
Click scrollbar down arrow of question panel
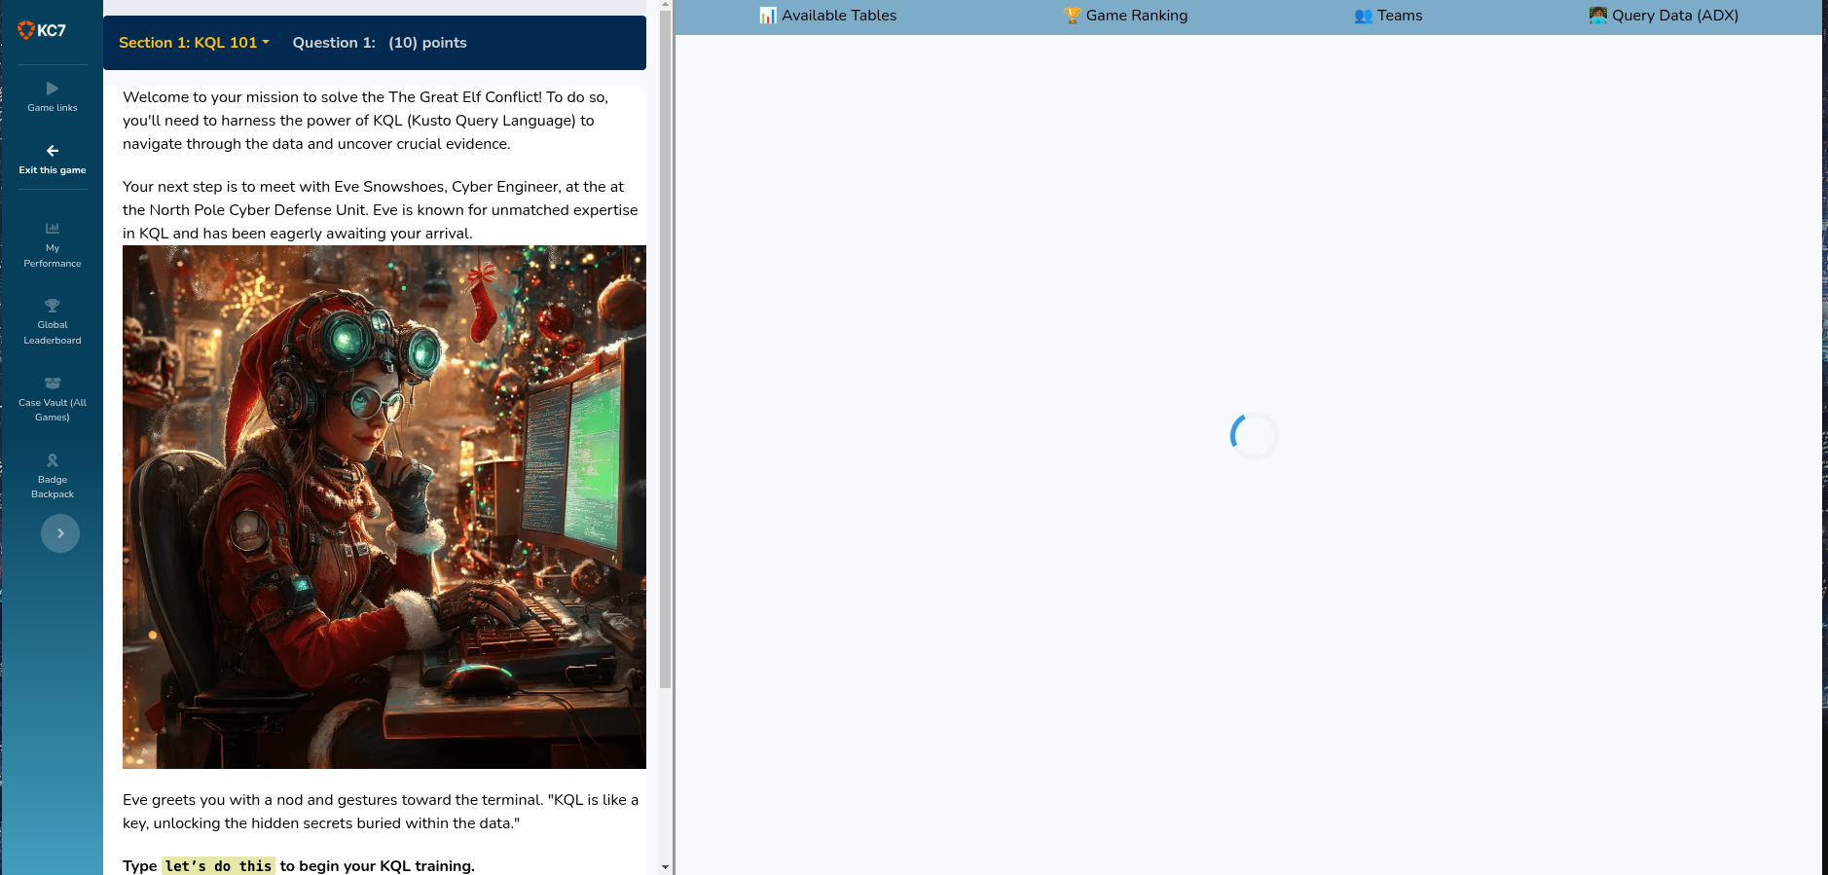point(665,866)
